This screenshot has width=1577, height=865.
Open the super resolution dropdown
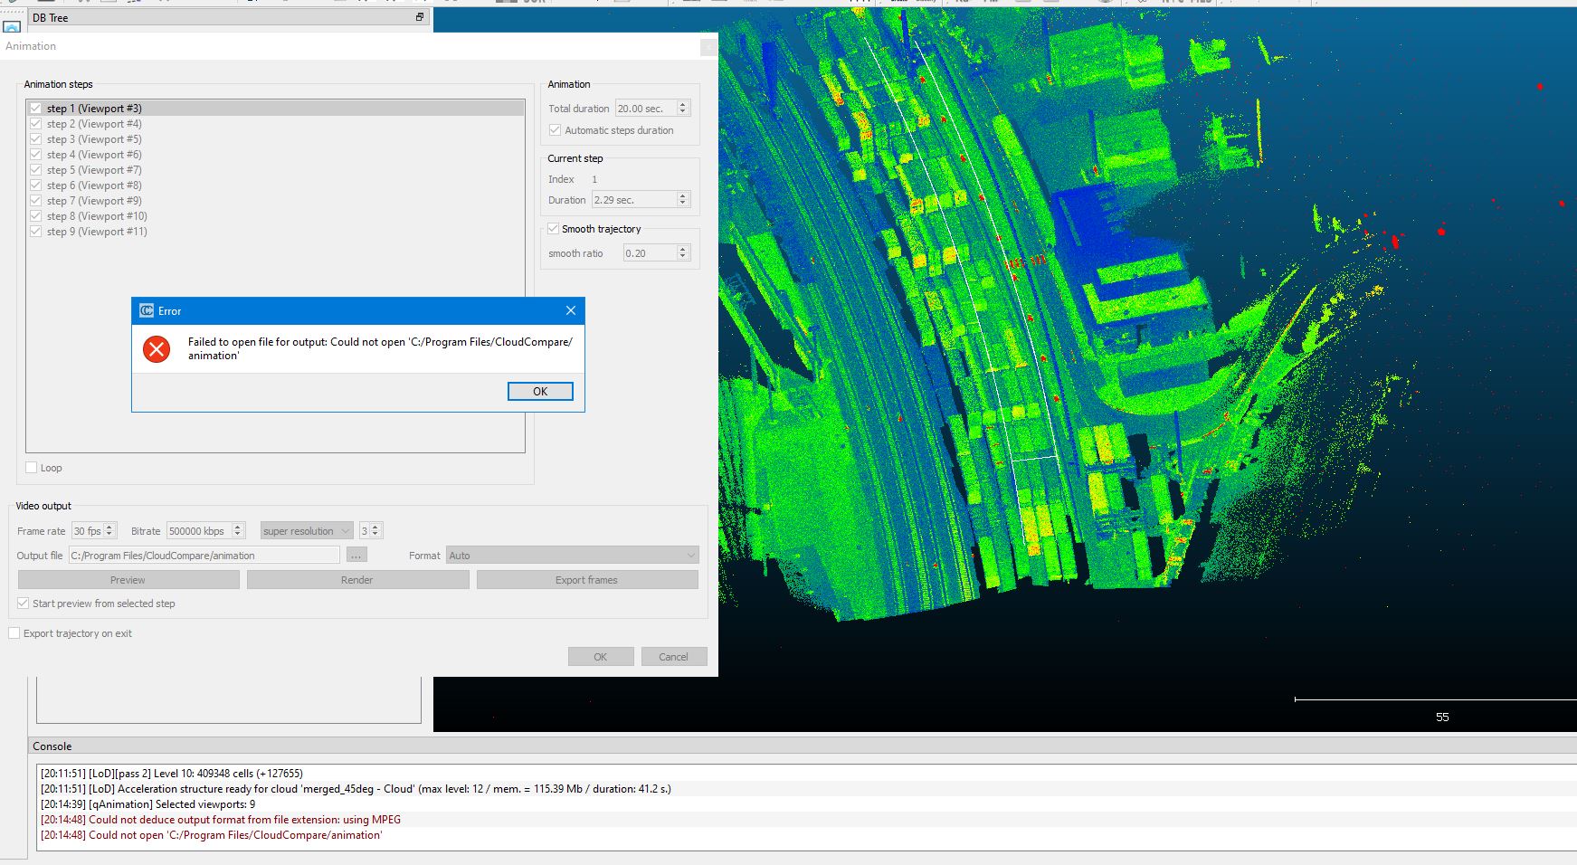[307, 531]
